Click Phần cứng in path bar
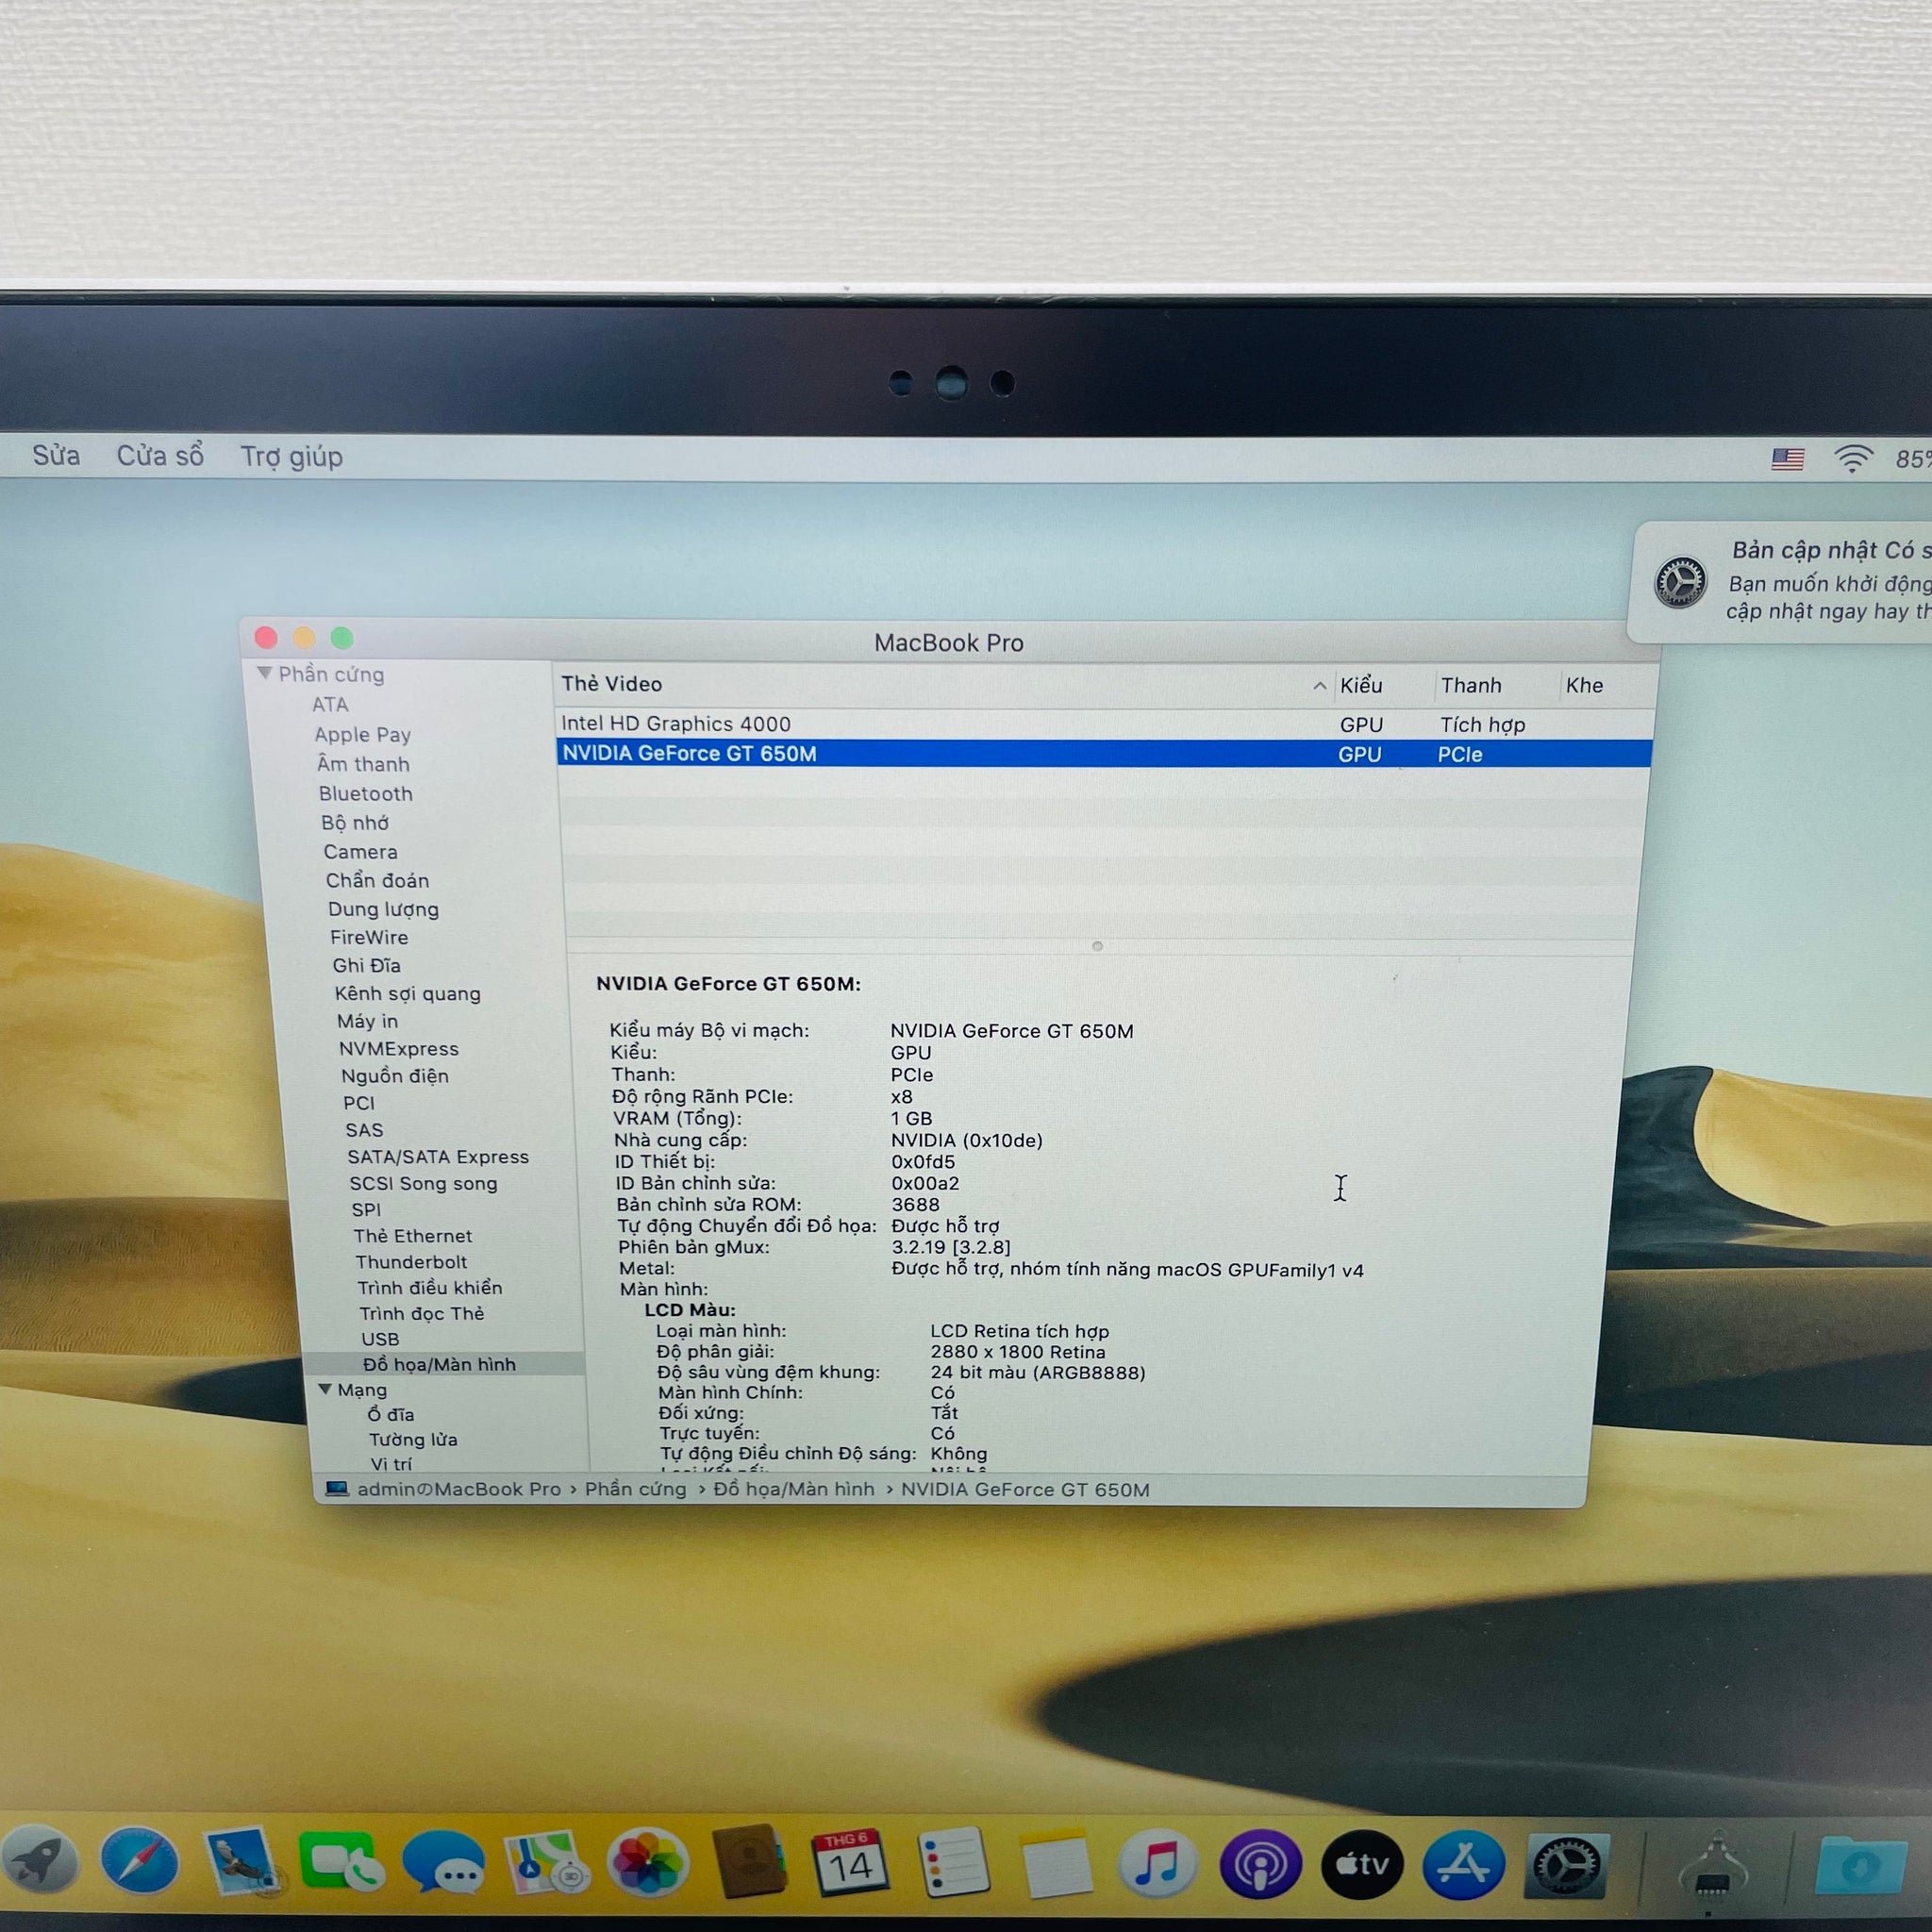 point(635,1489)
